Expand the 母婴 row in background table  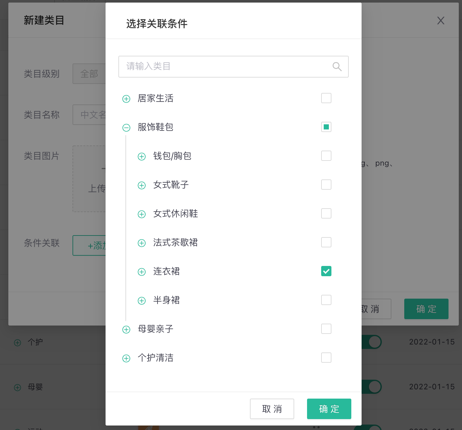[18, 387]
